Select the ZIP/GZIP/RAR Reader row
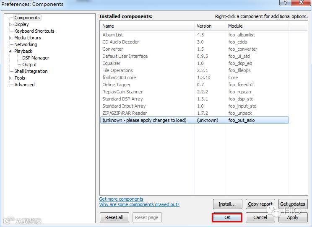The height and width of the screenshot is (227, 312). coord(195,113)
